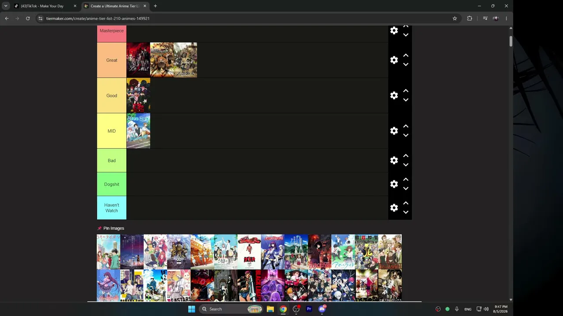Select the BEASTARS poster in the image pool

tap(179, 286)
